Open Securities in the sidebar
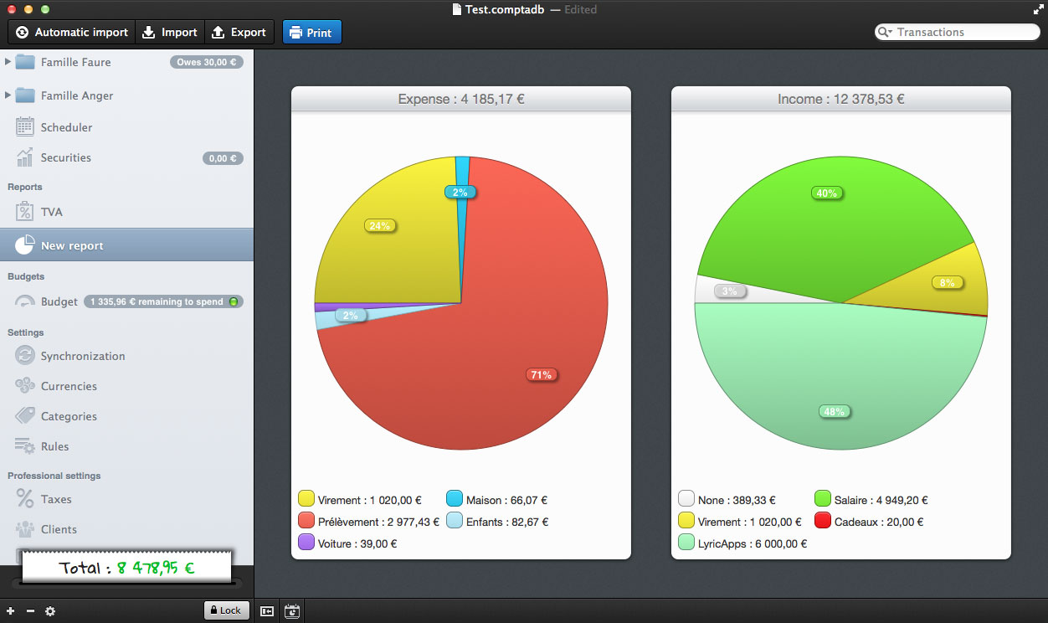This screenshot has height=623, width=1048. 65,157
